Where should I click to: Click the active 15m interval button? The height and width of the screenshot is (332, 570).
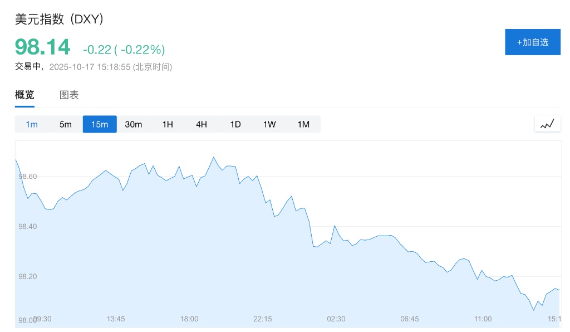[100, 124]
